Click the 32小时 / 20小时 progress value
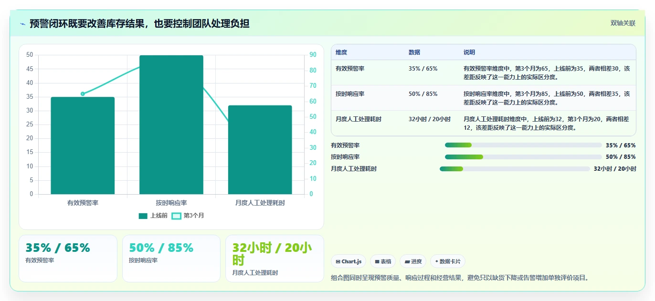Screen dimensions: 655x301 615,169
